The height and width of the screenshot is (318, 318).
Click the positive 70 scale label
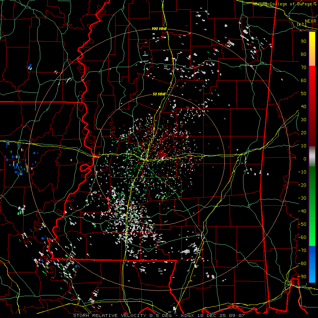[x=304, y=67]
